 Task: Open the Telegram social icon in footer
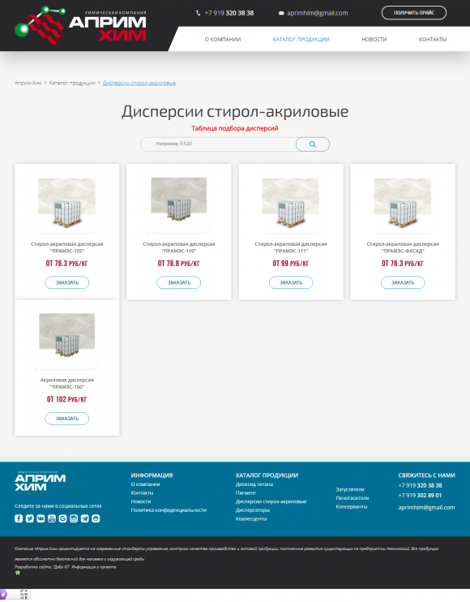point(85,518)
